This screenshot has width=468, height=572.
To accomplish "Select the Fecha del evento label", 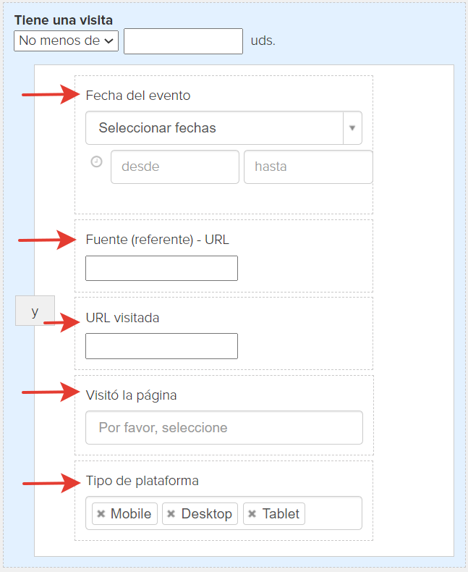I will point(138,96).
